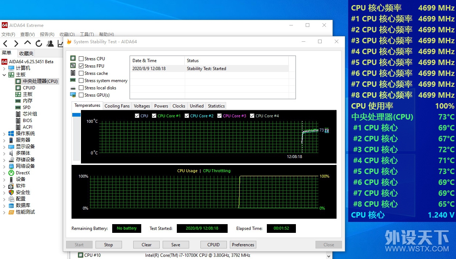Open CPUID from the stability test
The height and width of the screenshot is (259, 456).
click(x=213, y=245)
